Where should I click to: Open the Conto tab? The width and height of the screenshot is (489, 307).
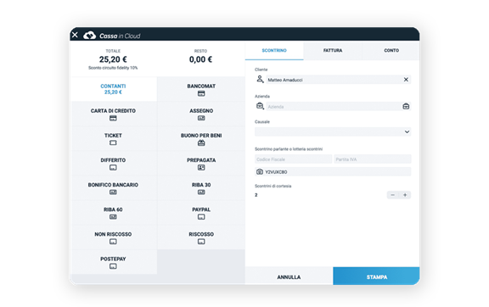tap(391, 51)
